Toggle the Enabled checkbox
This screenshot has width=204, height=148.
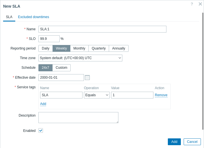click(x=41, y=130)
